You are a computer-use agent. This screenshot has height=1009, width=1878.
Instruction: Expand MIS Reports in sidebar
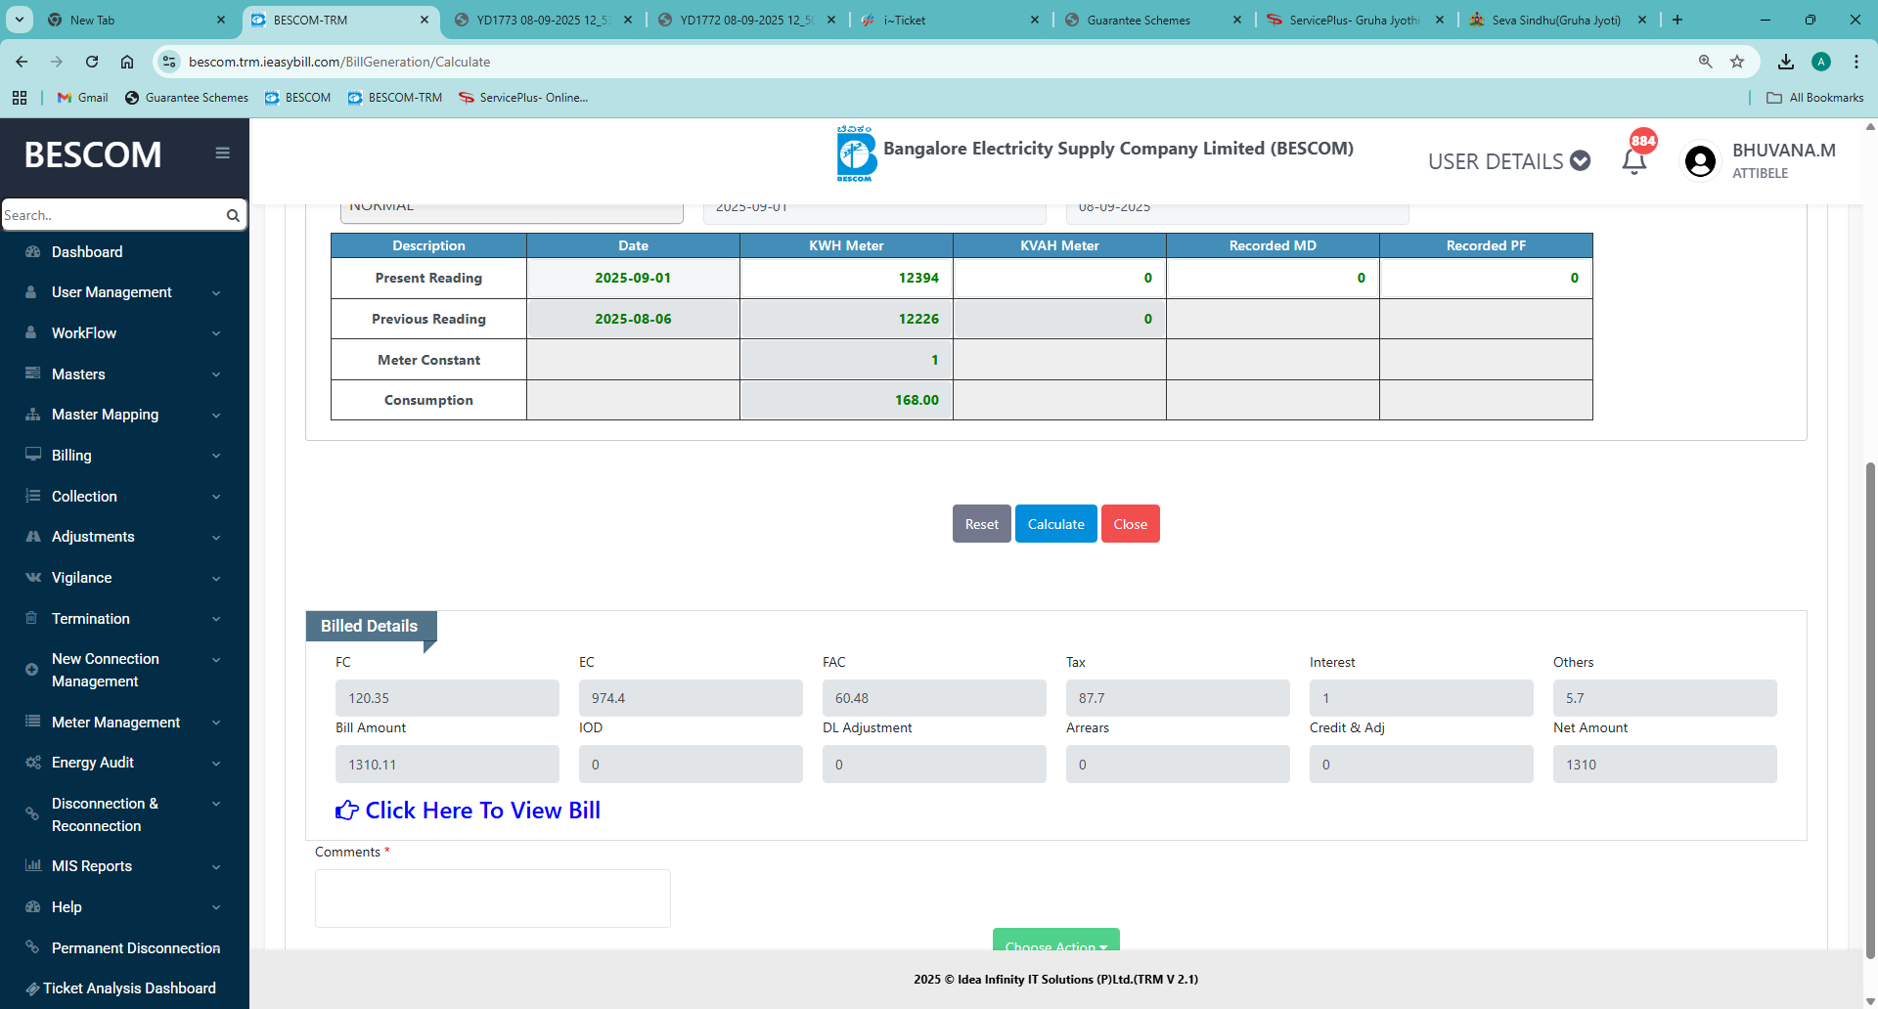pos(92,866)
